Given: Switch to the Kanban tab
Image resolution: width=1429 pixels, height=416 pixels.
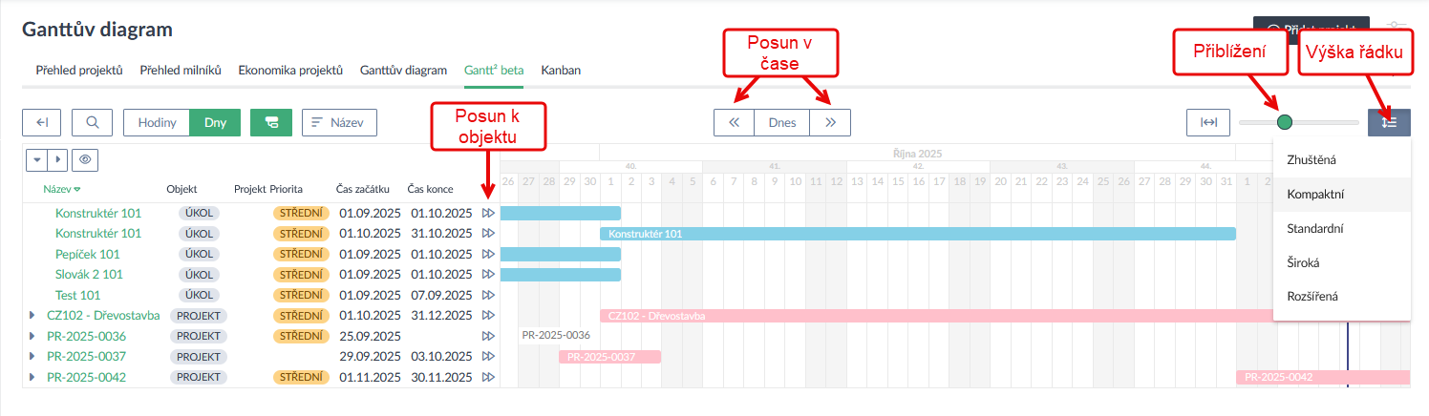Looking at the screenshot, I should coord(561,71).
